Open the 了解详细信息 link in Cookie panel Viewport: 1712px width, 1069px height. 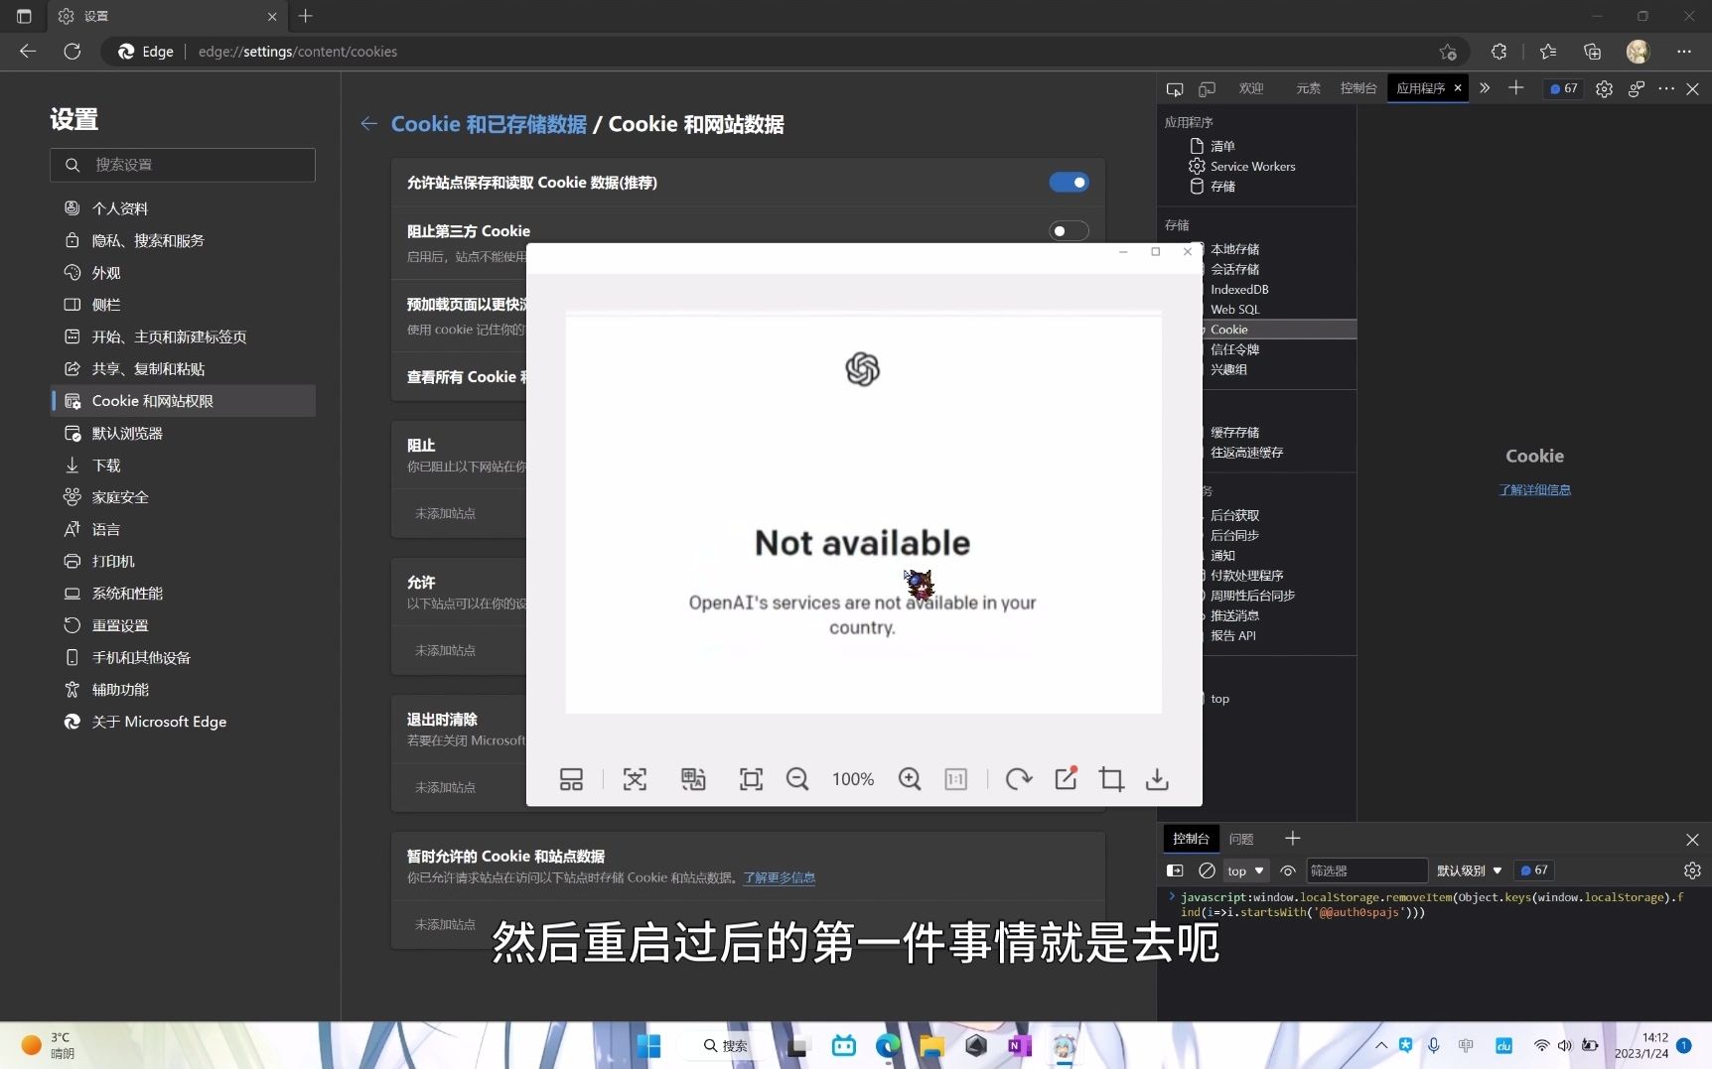(1535, 489)
